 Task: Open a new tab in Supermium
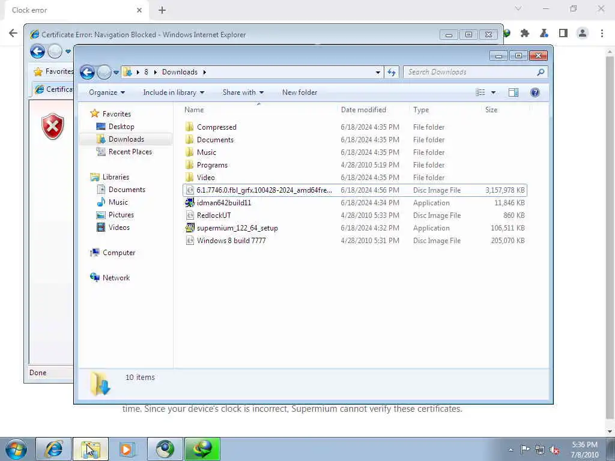pos(162,10)
